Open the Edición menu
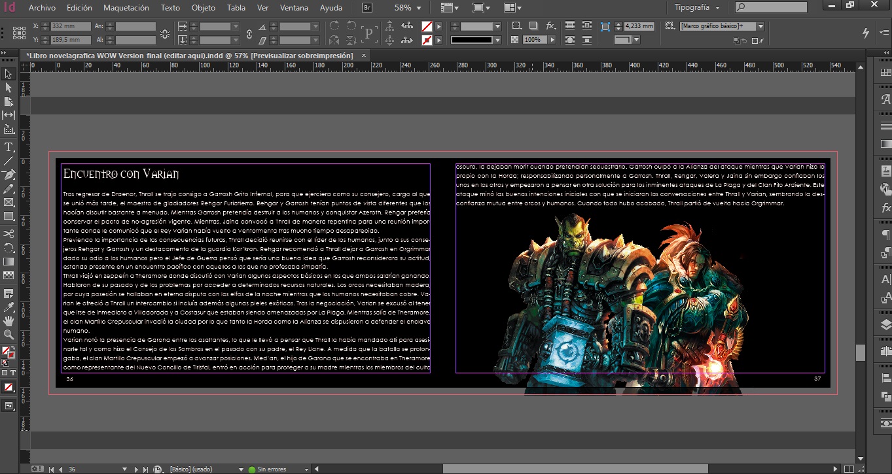The height and width of the screenshot is (474, 892). coord(79,8)
